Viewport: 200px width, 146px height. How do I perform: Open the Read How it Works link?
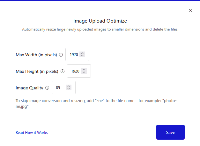[x=32, y=133]
